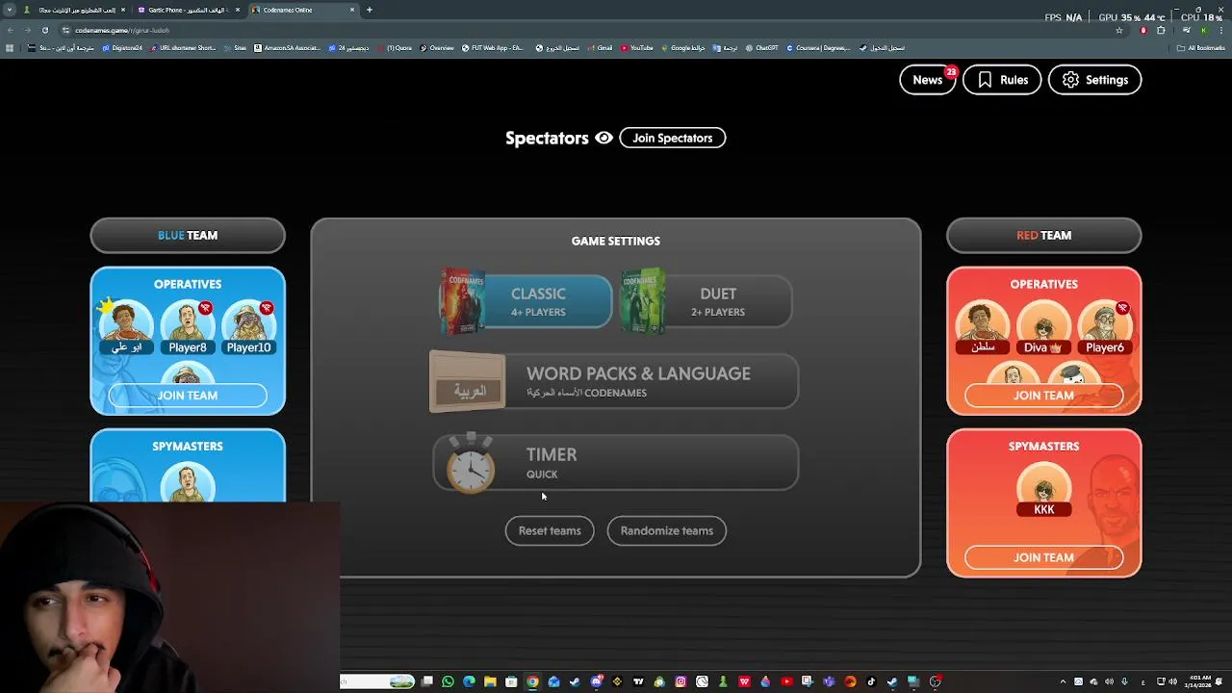Click the blue spymaster avatar
This screenshot has height=693, width=1232.
pyautogui.click(x=188, y=482)
